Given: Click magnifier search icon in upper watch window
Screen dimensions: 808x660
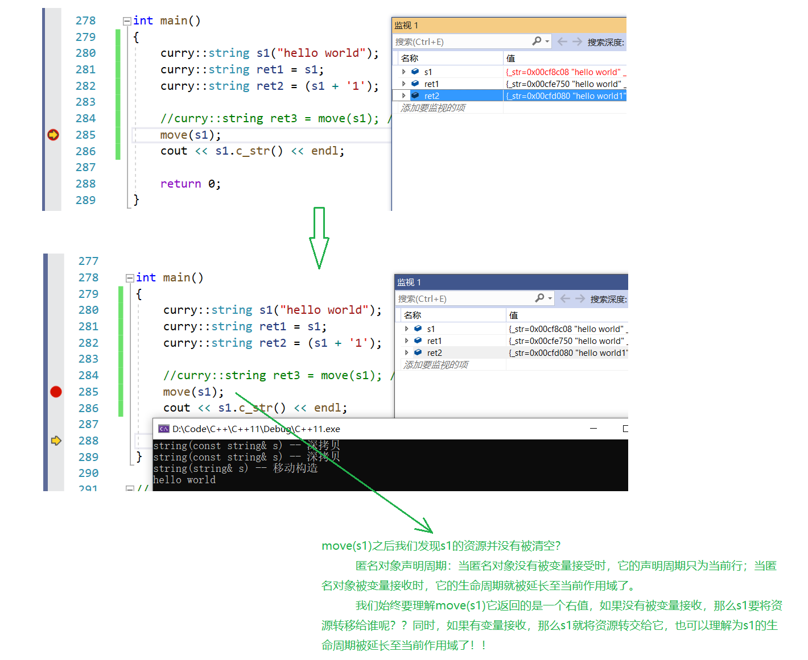Looking at the screenshot, I should click(x=537, y=41).
